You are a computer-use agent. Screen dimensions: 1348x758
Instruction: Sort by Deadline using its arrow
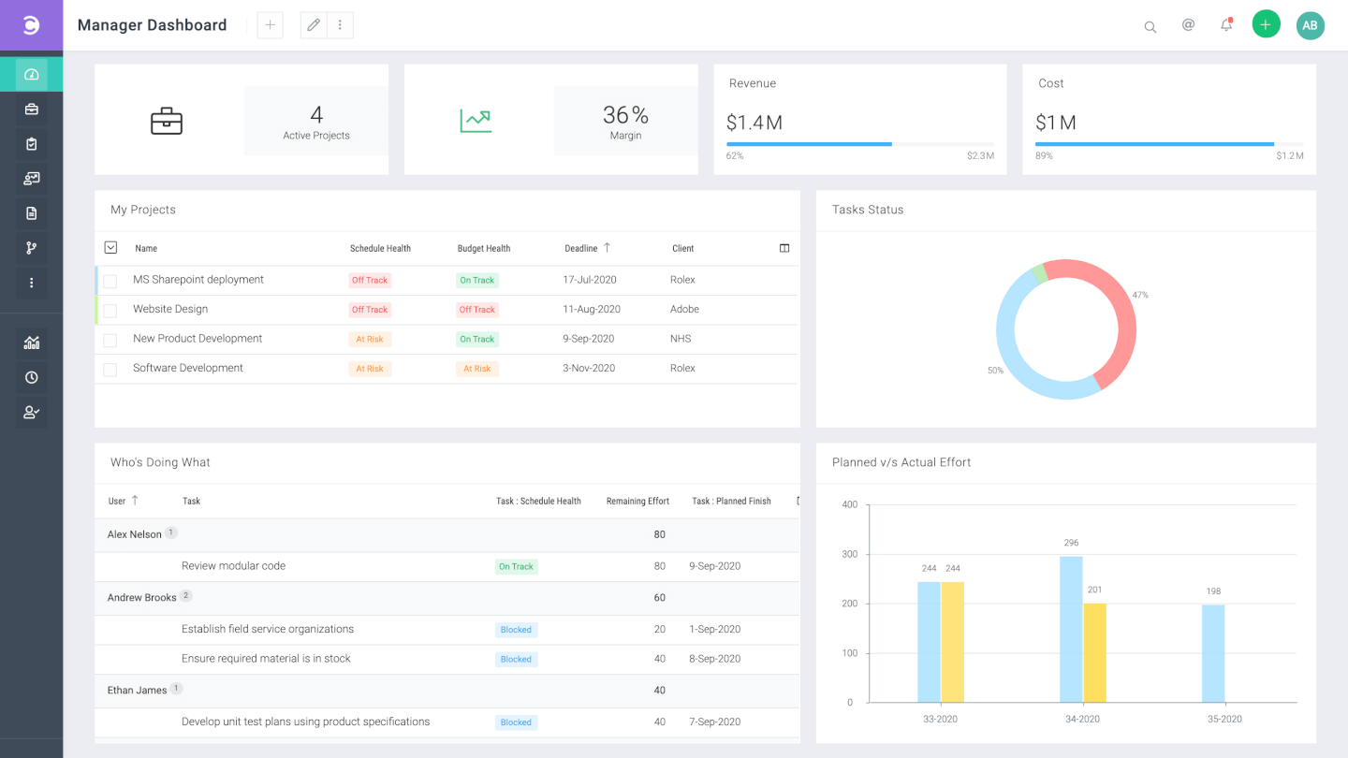click(607, 248)
